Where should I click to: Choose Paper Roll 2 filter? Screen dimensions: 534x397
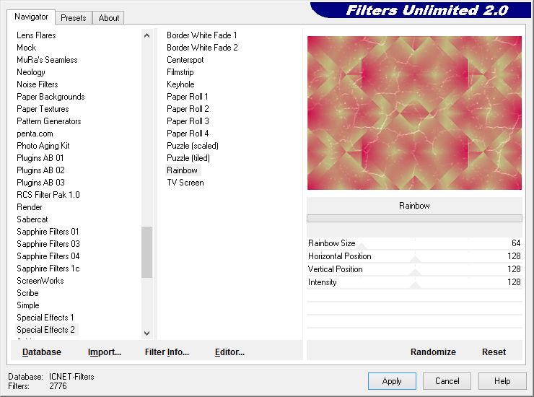click(188, 109)
